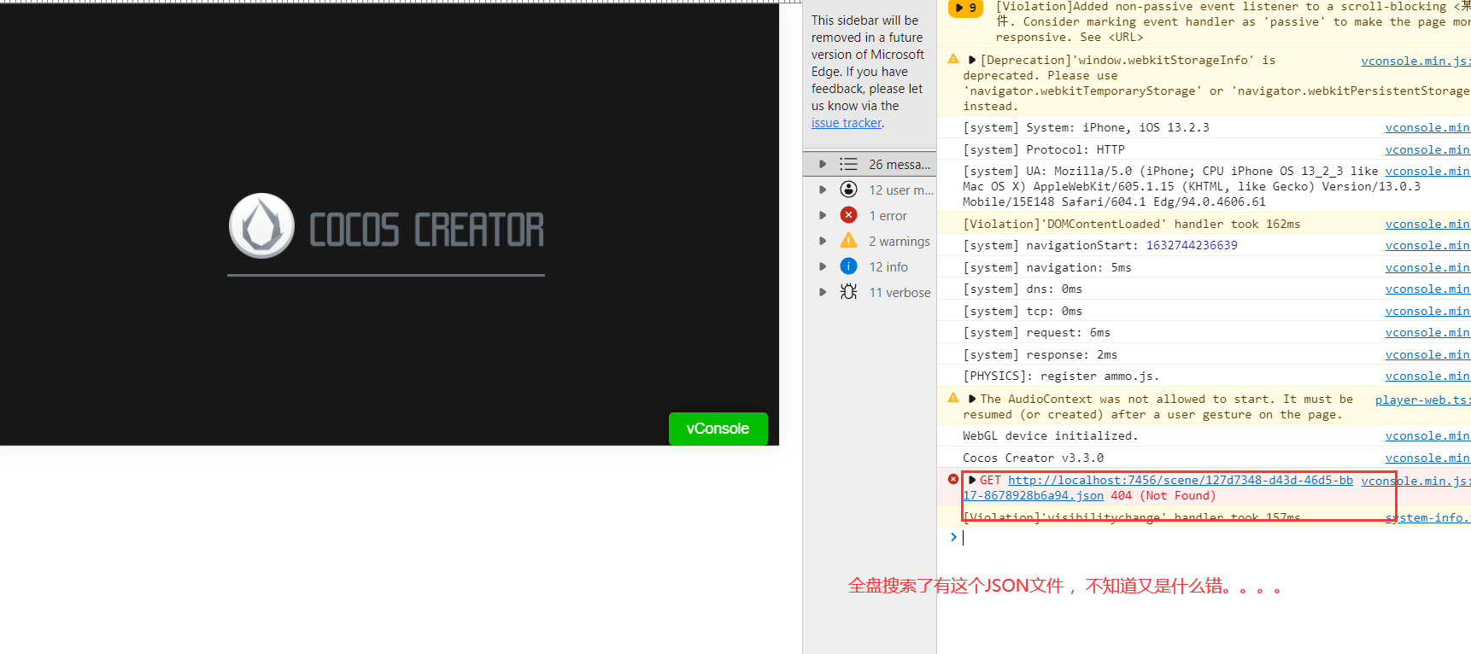Open source link for WebGL device initialized row
Image resolution: width=1471 pixels, height=654 pixels.
(1427, 435)
